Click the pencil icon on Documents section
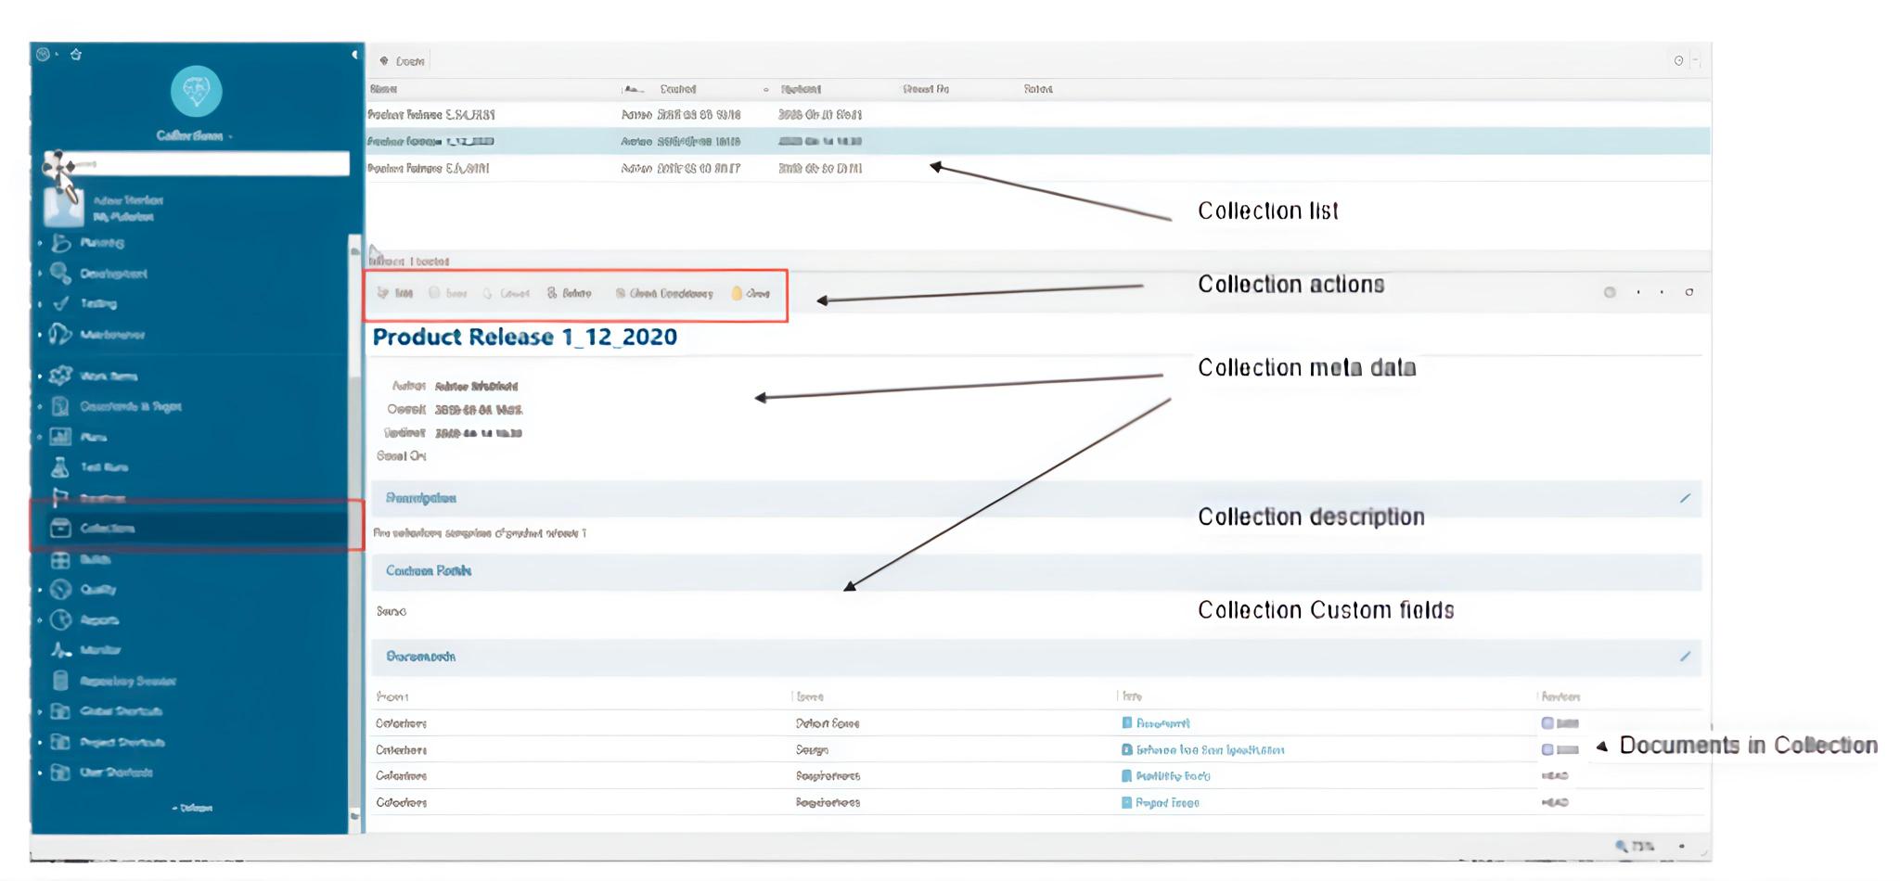Screen dimensions: 1900x881 (1685, 657)
